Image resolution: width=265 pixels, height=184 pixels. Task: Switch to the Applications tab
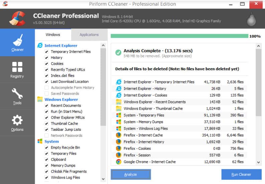pos(89,34)
